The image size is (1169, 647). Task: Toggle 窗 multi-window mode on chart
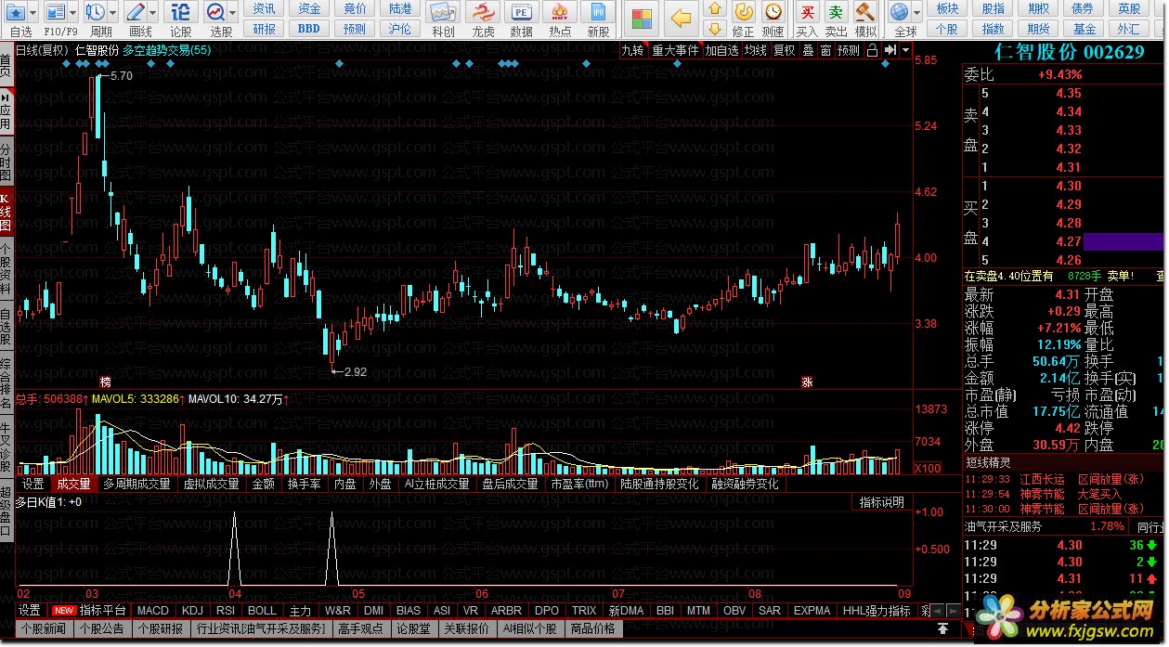click(x=825, y=50)
